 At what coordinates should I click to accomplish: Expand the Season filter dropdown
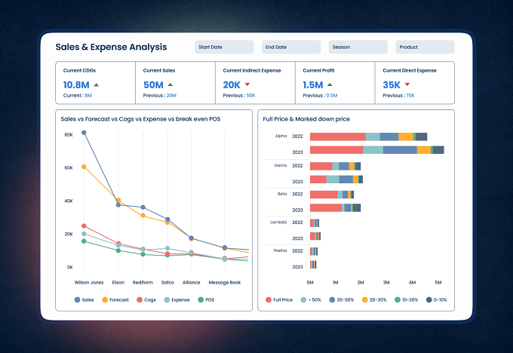358,47
